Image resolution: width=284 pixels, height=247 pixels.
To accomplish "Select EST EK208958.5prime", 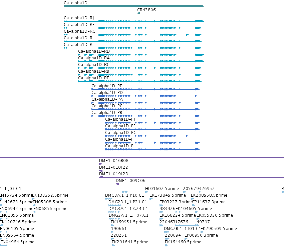I will [x=209, y=195].
